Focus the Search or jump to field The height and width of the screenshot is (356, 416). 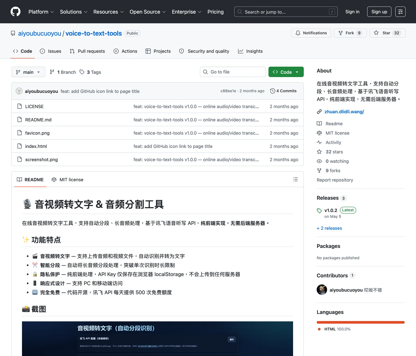286,12
